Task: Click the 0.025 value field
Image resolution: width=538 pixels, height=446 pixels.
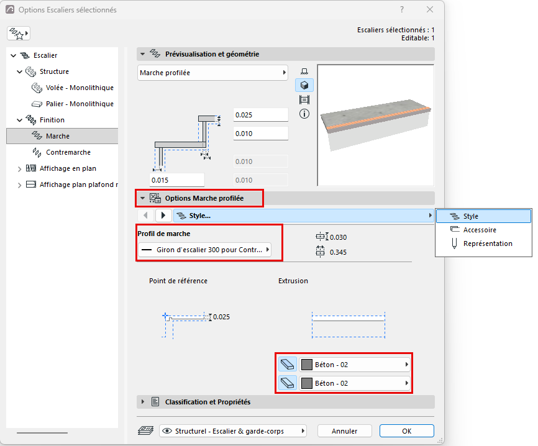Action: point(261,115)
